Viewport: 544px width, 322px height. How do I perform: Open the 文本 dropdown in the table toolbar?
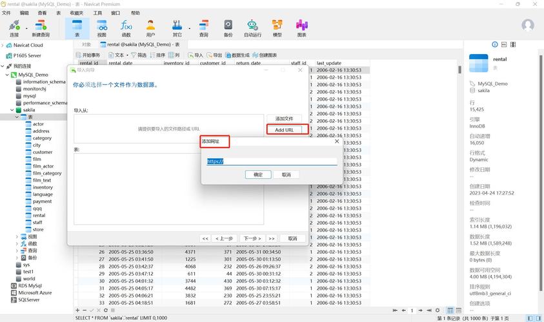[118, 55]
